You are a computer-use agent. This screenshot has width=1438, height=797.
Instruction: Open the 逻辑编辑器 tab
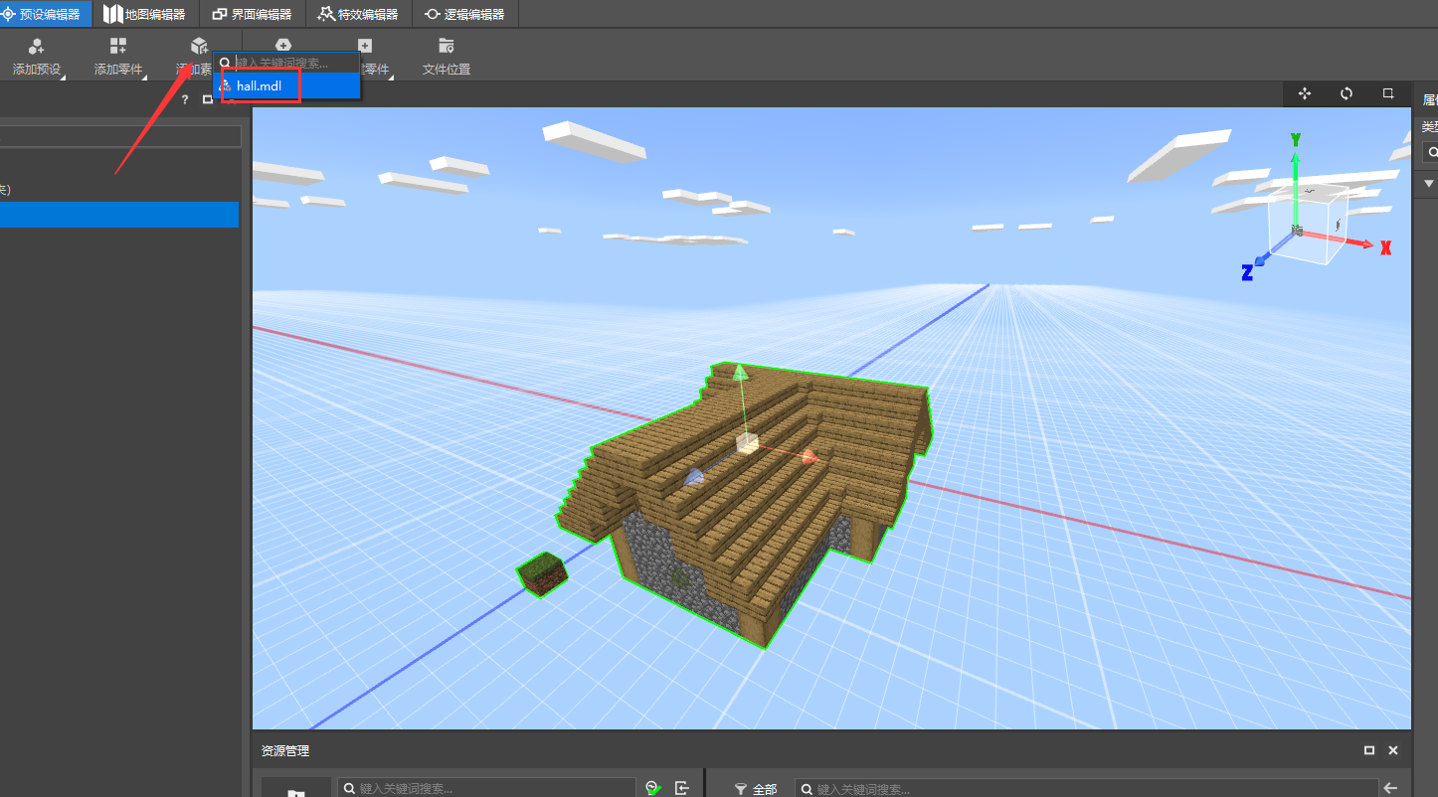coord(464,14)
